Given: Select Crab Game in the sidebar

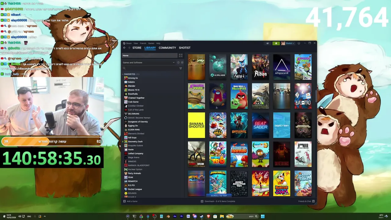Looking at the screenshot, I should coord(133,102).
